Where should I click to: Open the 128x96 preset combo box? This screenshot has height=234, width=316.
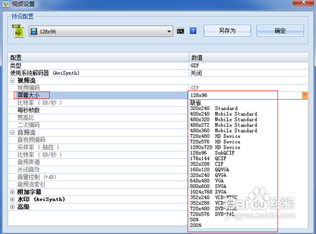click(100, 32)
